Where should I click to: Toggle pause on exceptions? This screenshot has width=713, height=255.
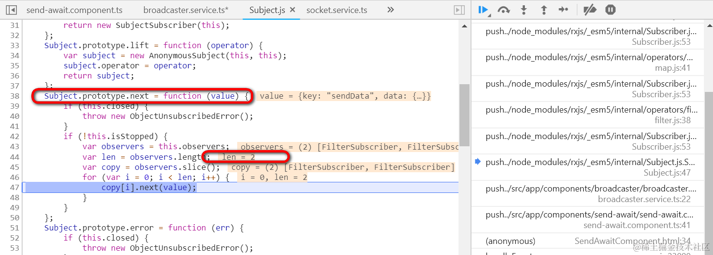611,10
